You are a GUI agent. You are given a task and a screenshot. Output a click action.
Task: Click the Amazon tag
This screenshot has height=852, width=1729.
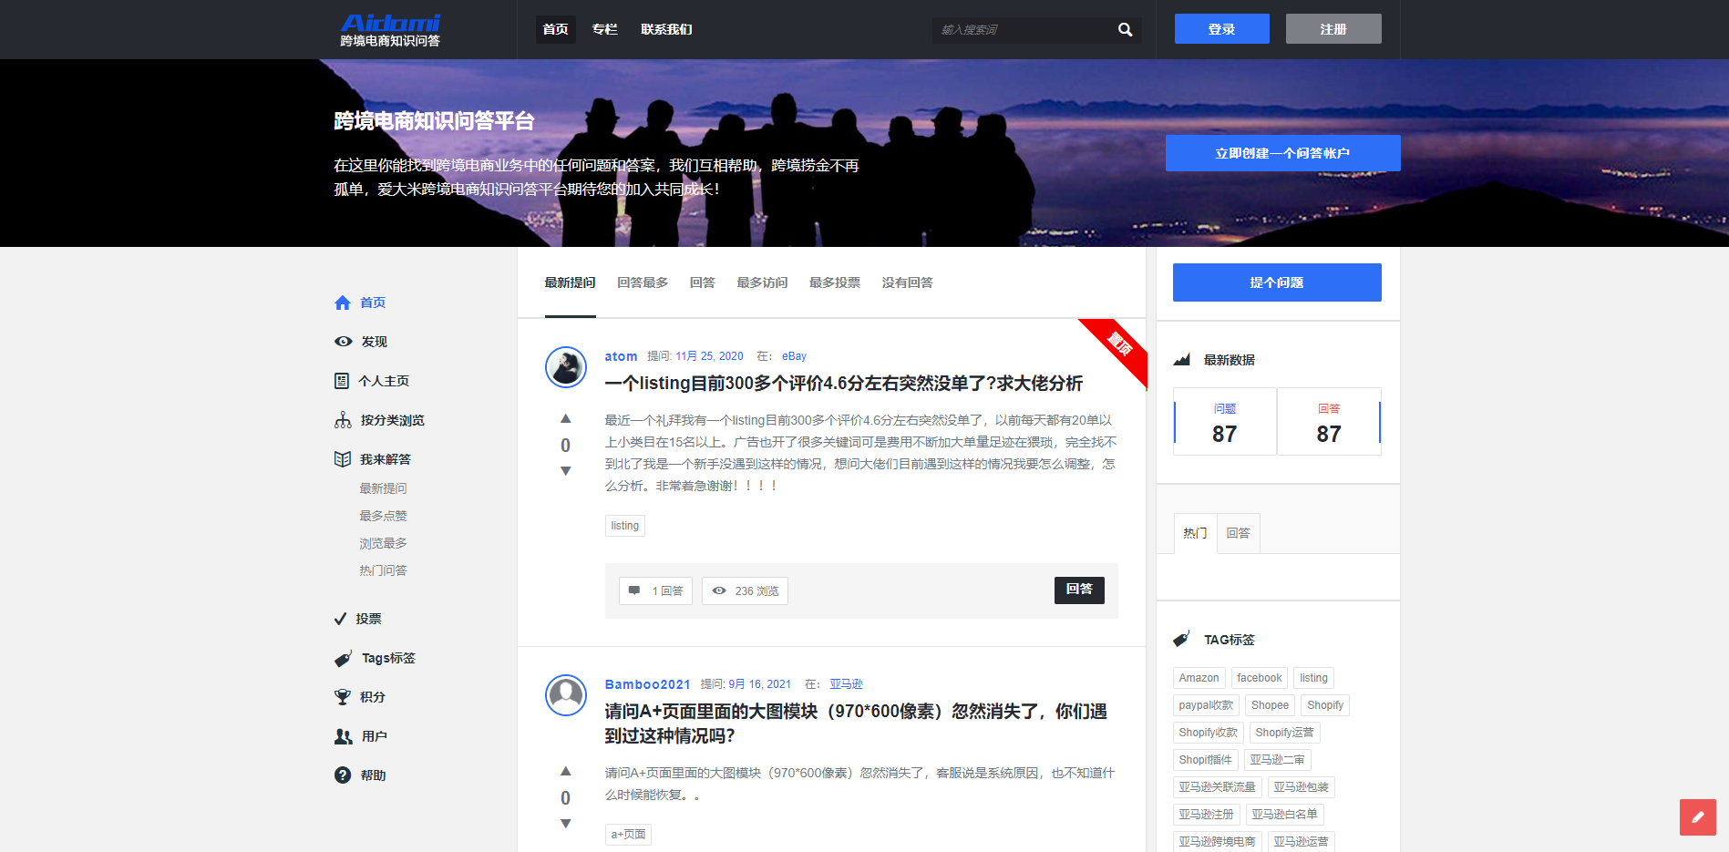tap(1199, 678)
